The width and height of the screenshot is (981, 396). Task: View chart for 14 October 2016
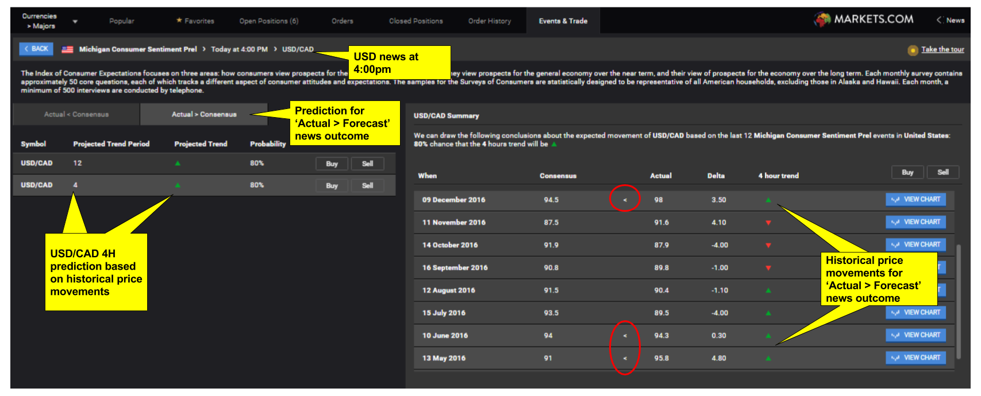click(915, 244)
